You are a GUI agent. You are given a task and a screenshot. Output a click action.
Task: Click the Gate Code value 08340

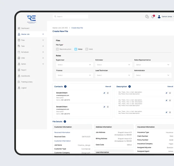pos(129,145)
